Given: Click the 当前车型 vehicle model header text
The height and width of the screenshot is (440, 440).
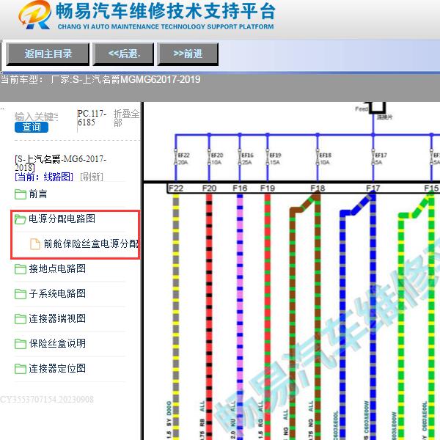Looking at the screenshot, I should pos(100,80).
